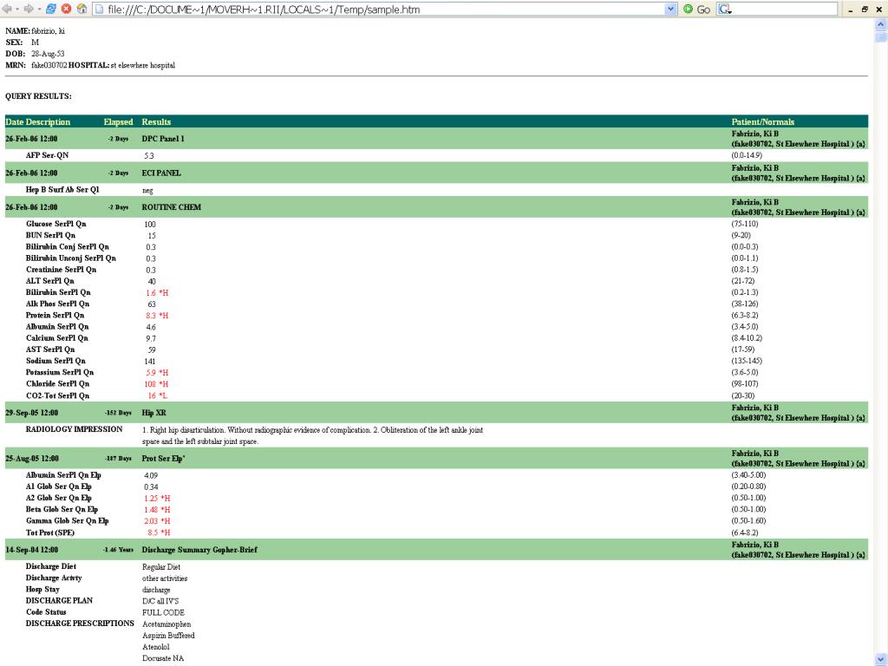Image resolution: width=888 pixels, height=666 pixels.
Task: Restore down the browser window
Action: (x=865, y=9)
